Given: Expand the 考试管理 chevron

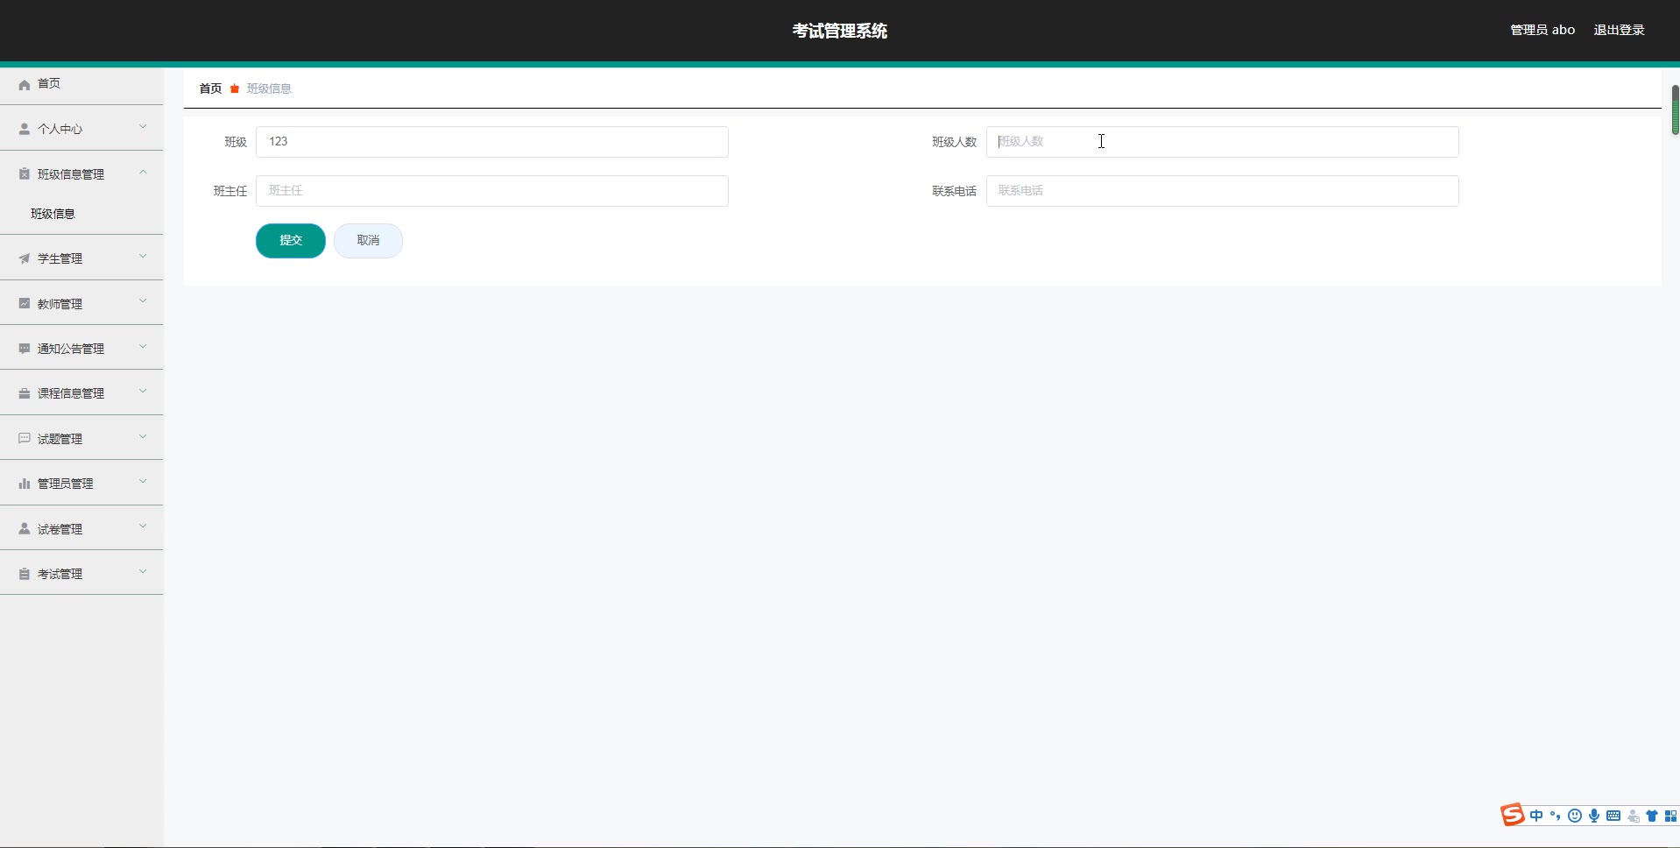Looking at the screenshot, I should pyautogui.click(x=143, y=572).
